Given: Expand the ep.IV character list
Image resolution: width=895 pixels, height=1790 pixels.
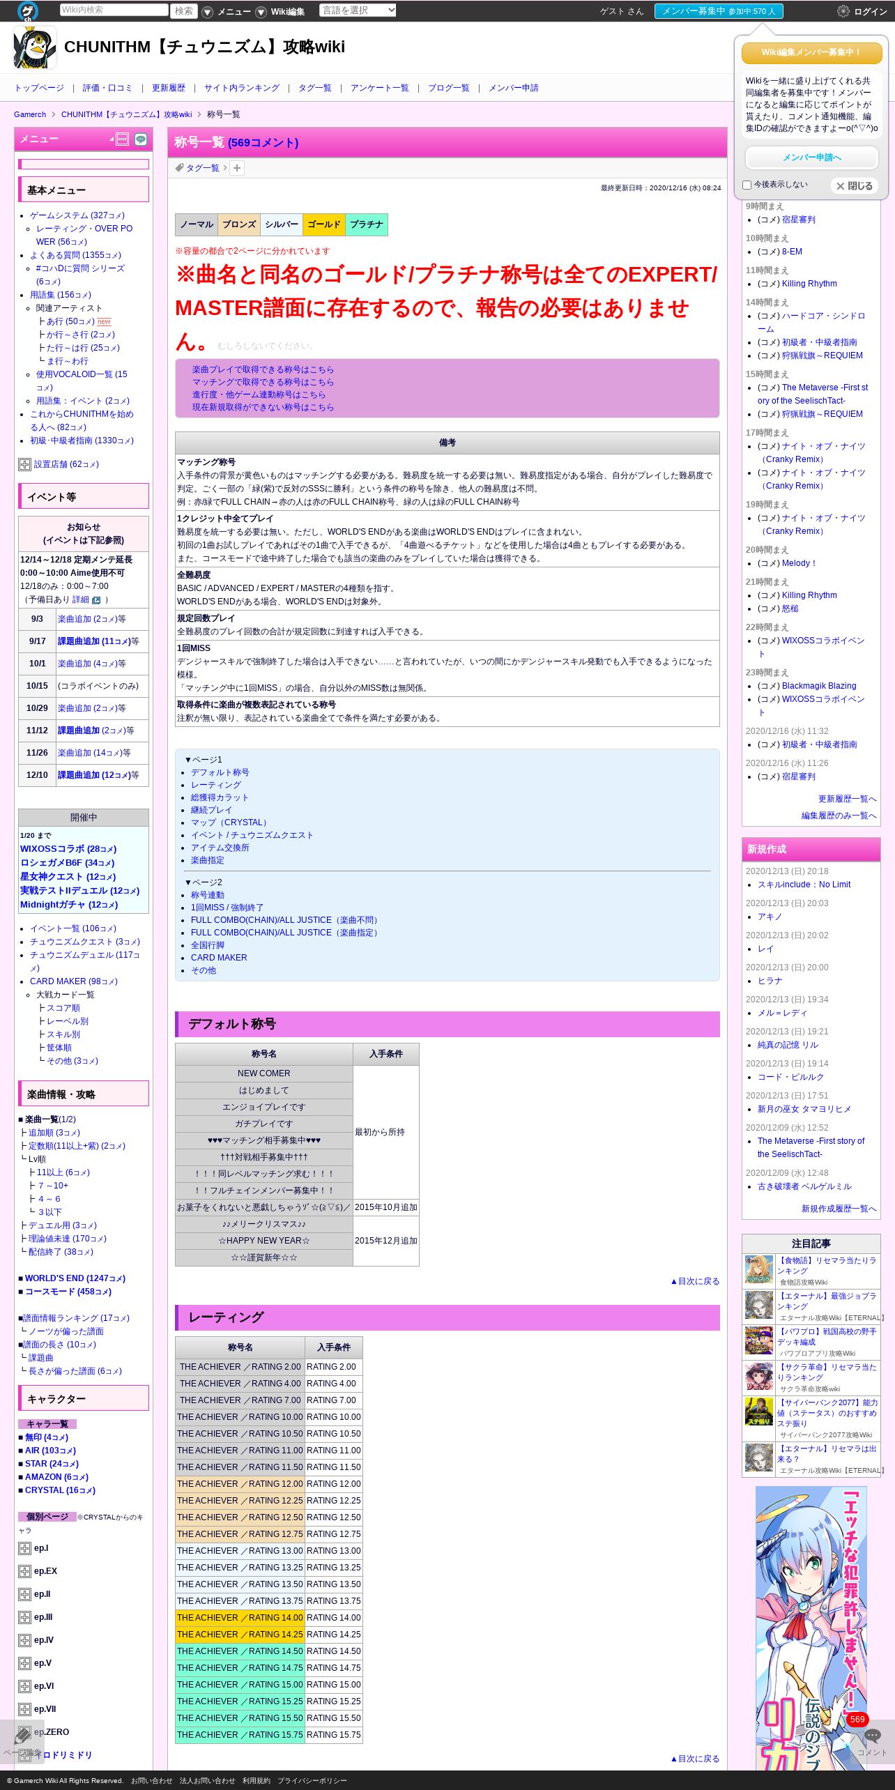Looking at the screenshot, I should (24, 1640).
